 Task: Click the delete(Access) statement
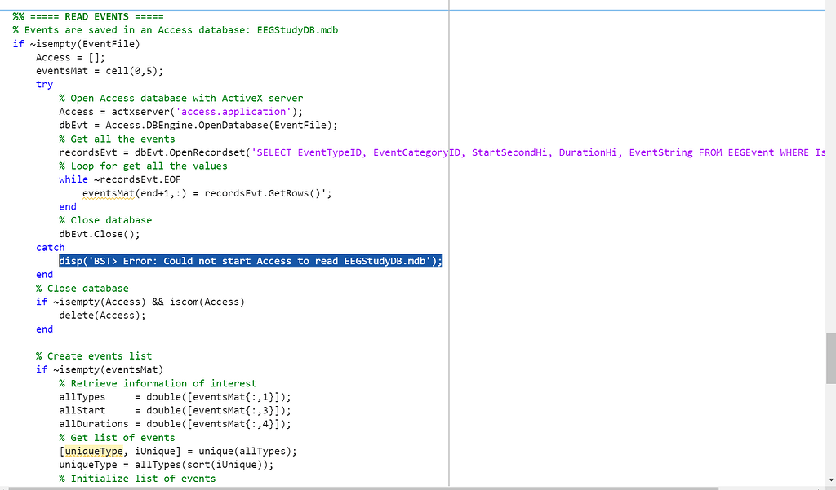coord(102,315)
